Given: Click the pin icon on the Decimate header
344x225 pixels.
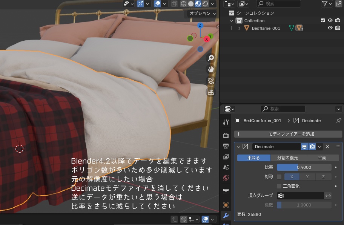Looking at the screenshot, I should (339, 121).
